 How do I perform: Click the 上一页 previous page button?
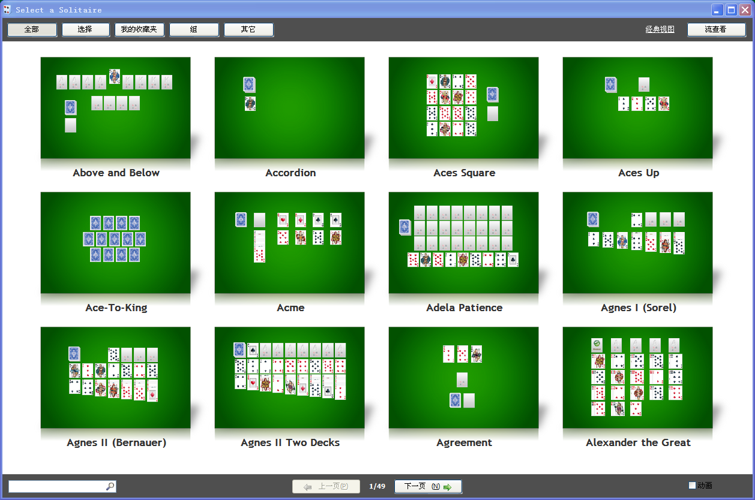[326, 486]
